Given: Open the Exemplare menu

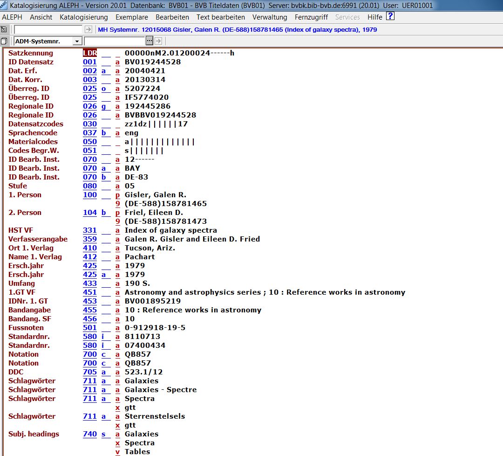Looking at the screenshot, I should click(132, 17).
